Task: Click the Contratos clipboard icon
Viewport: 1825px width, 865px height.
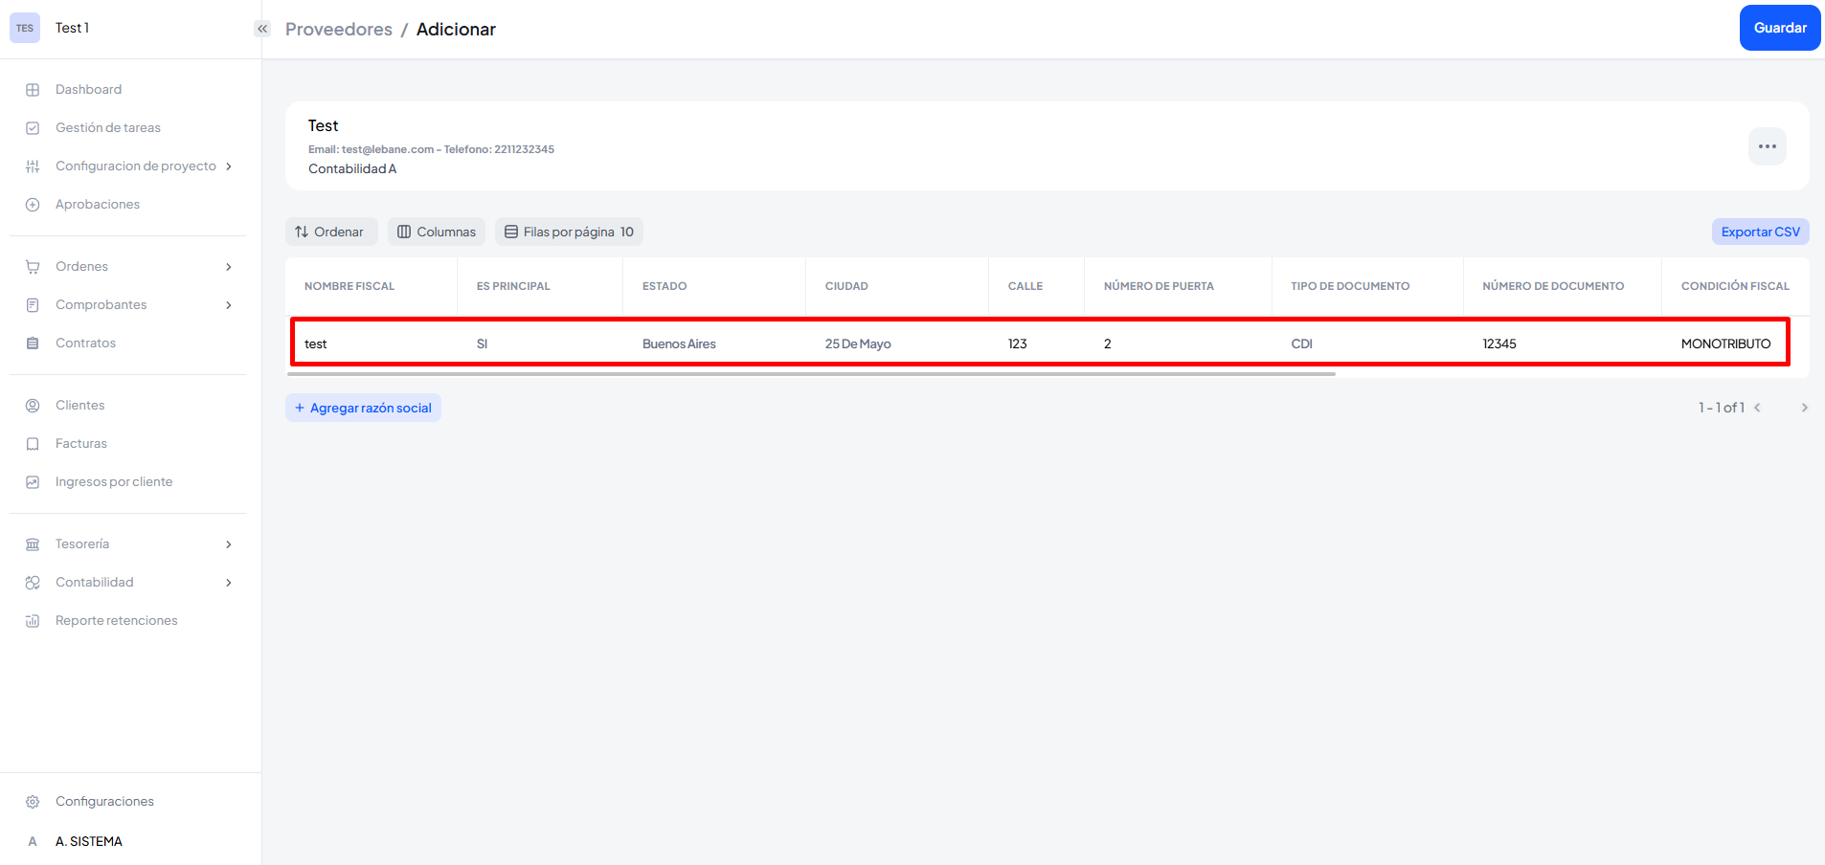Action: coord(33,344)
